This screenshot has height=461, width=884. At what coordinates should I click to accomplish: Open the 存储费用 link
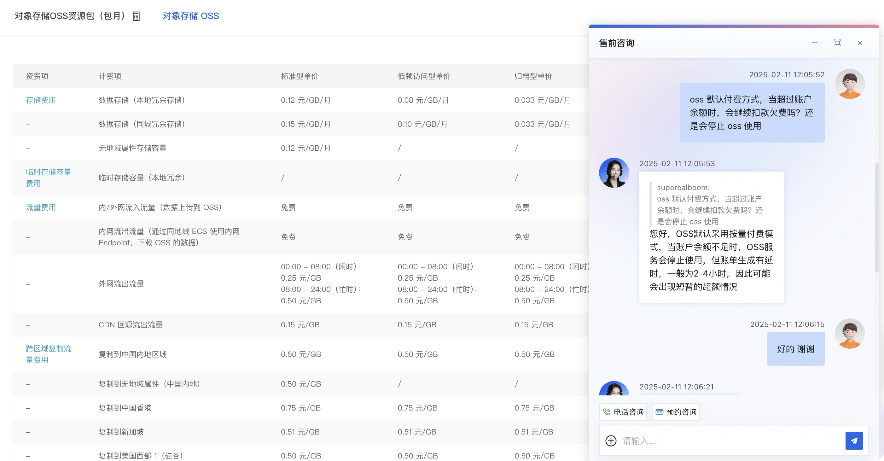coord(41,100)
